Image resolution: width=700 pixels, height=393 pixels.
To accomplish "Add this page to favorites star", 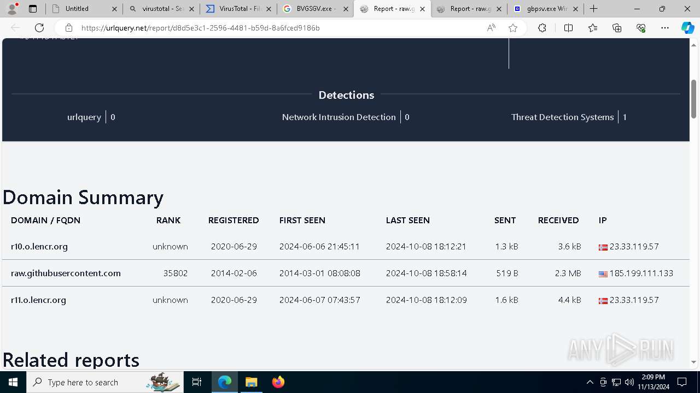I will pyautogui.click(x=513, y=28).
